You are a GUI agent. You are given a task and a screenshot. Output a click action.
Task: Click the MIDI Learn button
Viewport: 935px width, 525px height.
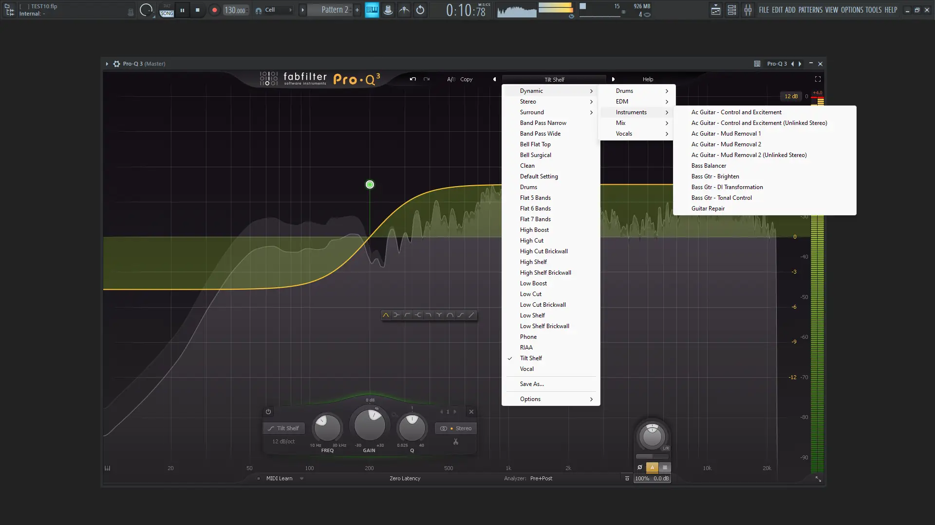(279, 478)
